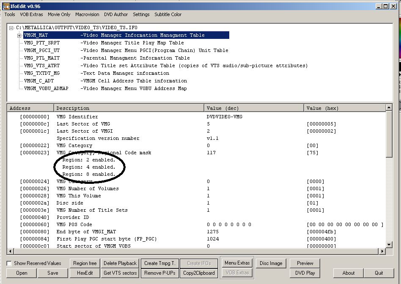Screen dimensions: 401x284
Task: Click the Quit button
Action: pos(379,273)
